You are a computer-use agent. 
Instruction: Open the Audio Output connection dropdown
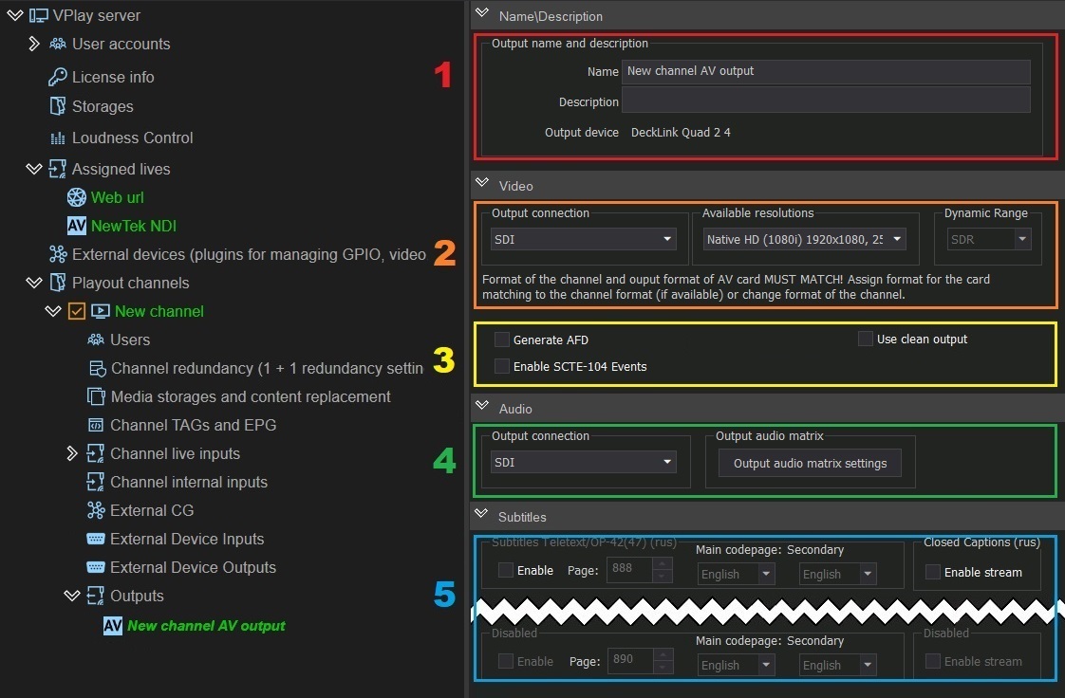(x=584, y=463)
